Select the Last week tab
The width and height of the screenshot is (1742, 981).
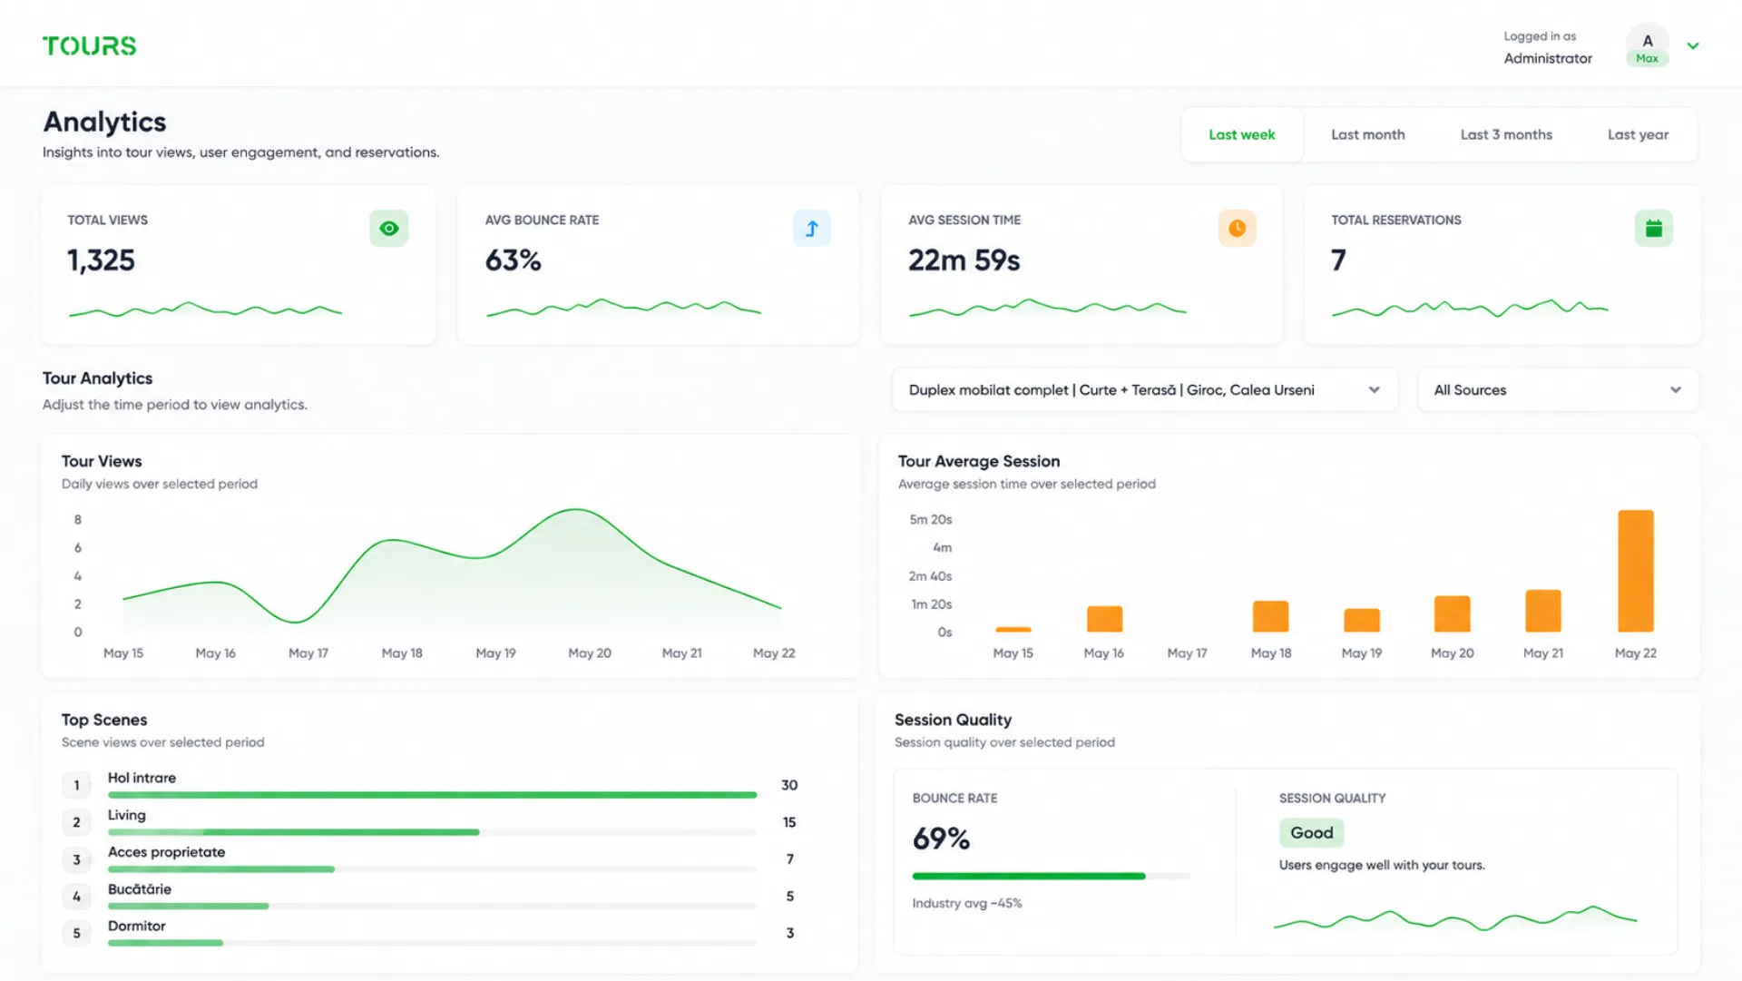coord(1241,135)
